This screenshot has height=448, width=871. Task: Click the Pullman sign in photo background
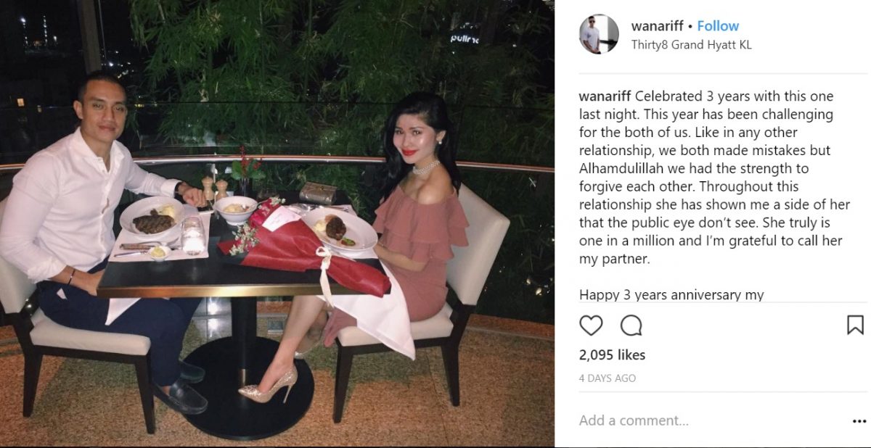tap(465, 38)
